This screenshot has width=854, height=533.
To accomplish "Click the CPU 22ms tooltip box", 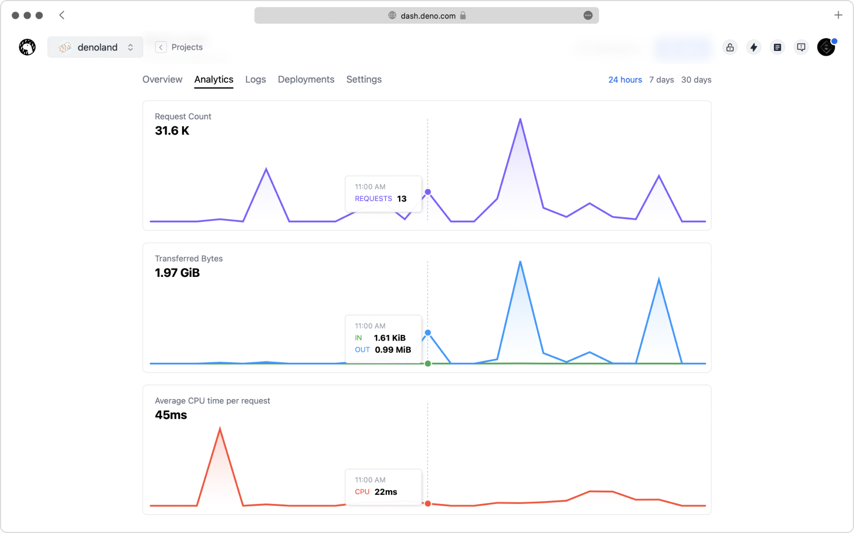I will [383, 487].
